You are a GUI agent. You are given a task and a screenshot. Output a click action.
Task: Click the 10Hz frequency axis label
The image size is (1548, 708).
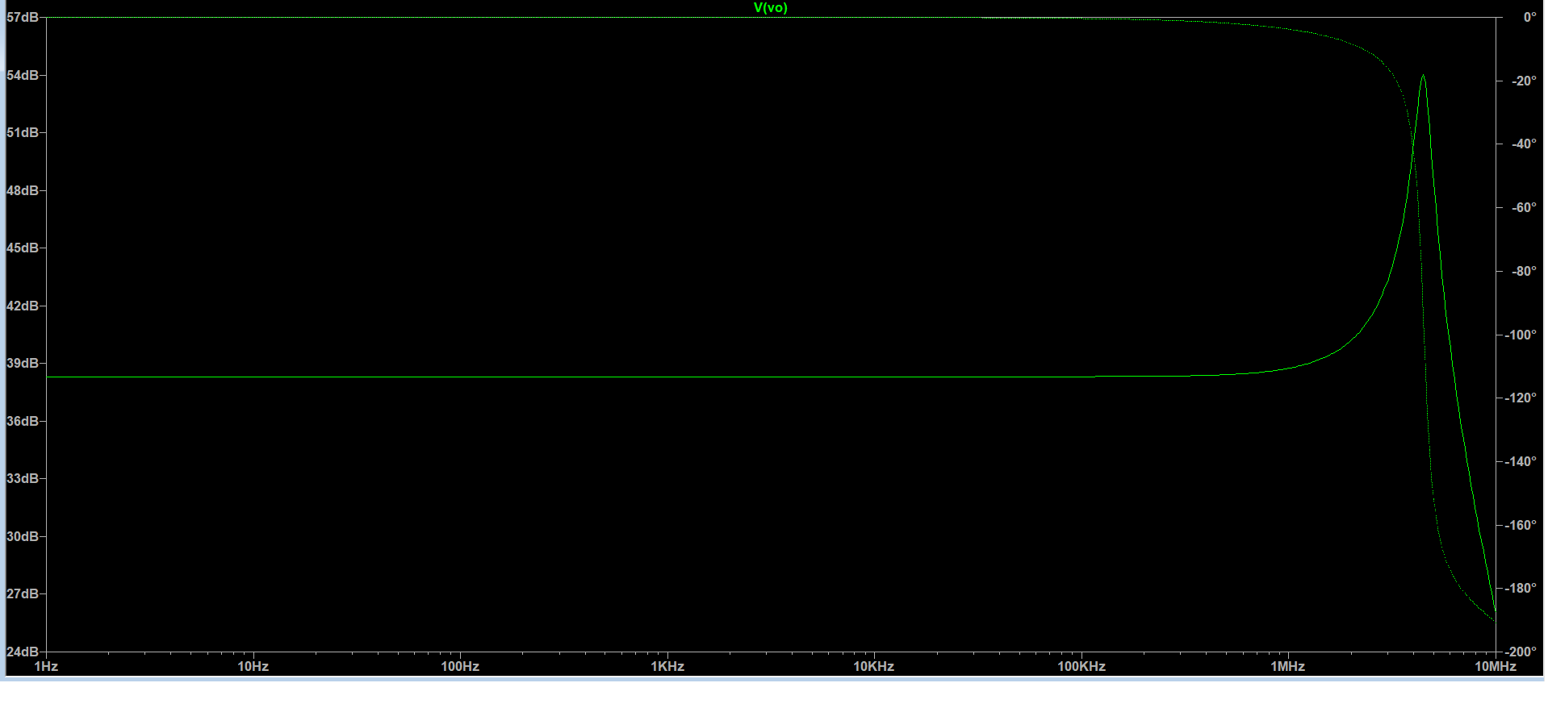(253, 666)
